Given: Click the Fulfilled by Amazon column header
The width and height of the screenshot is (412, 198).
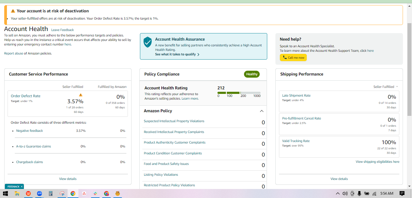Looking at the screenshot, I should [112, 87].
